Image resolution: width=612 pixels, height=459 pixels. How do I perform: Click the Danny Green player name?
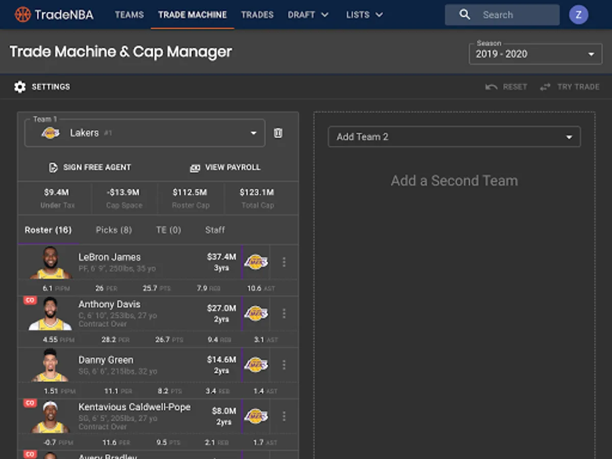pos(106,360)
